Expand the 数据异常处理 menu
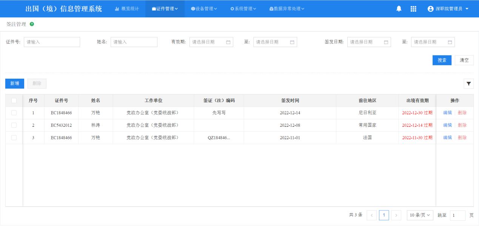This screenshot has width=479, height=227. pyautogui.click(x=286, y=9)
